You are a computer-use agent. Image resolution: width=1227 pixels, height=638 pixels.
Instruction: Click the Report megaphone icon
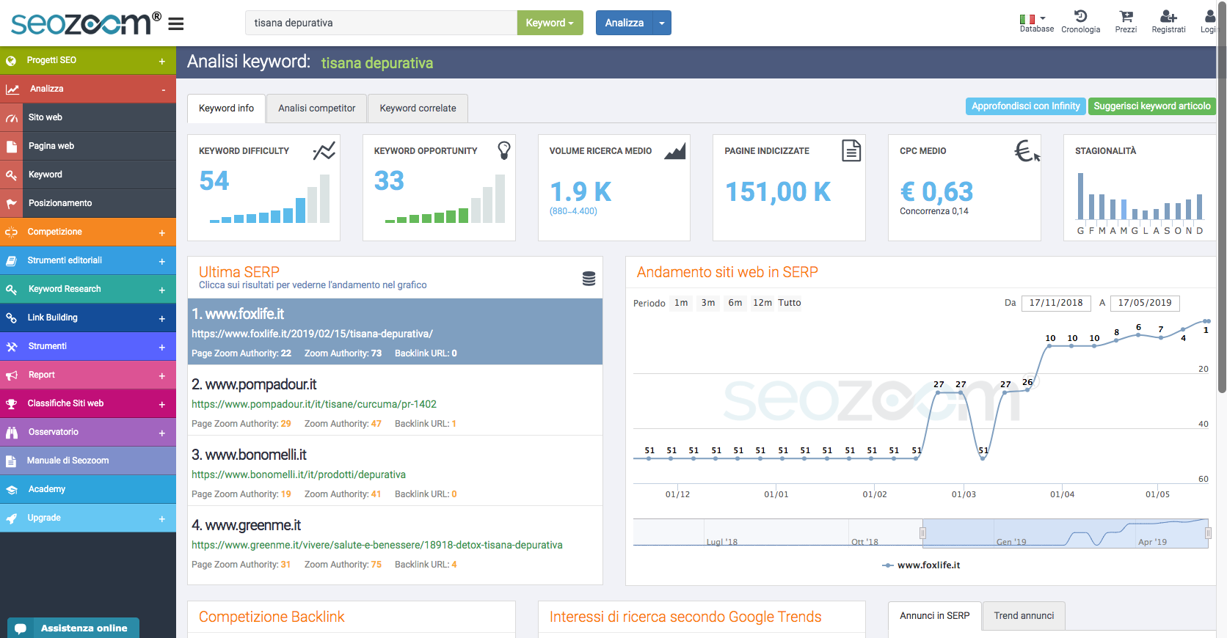[12, 375]
